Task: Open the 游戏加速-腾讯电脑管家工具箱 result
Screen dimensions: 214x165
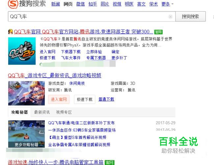Action: click(56, 162)
